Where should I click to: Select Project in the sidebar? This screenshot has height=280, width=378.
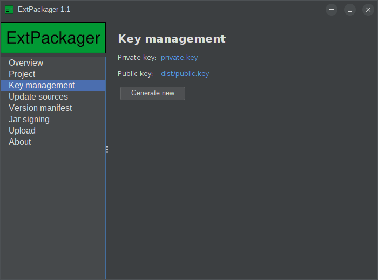tap(53, 74)
